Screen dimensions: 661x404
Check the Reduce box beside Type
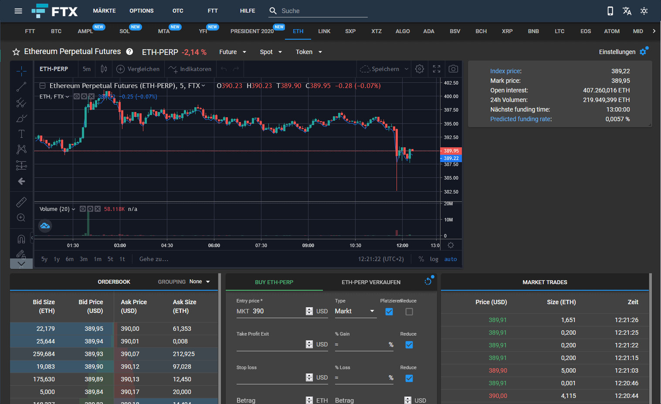pos(409,312)
